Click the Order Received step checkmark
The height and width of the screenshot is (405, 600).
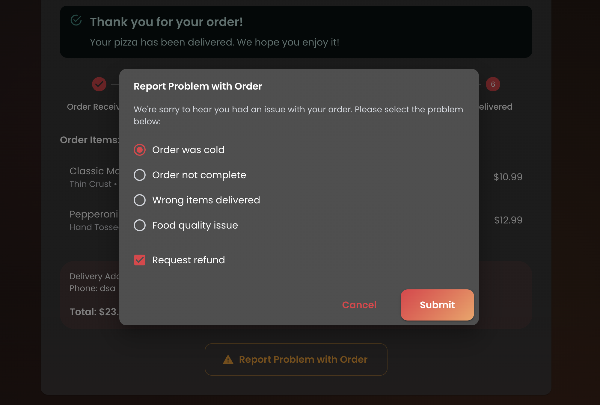(x=99, y=84)
